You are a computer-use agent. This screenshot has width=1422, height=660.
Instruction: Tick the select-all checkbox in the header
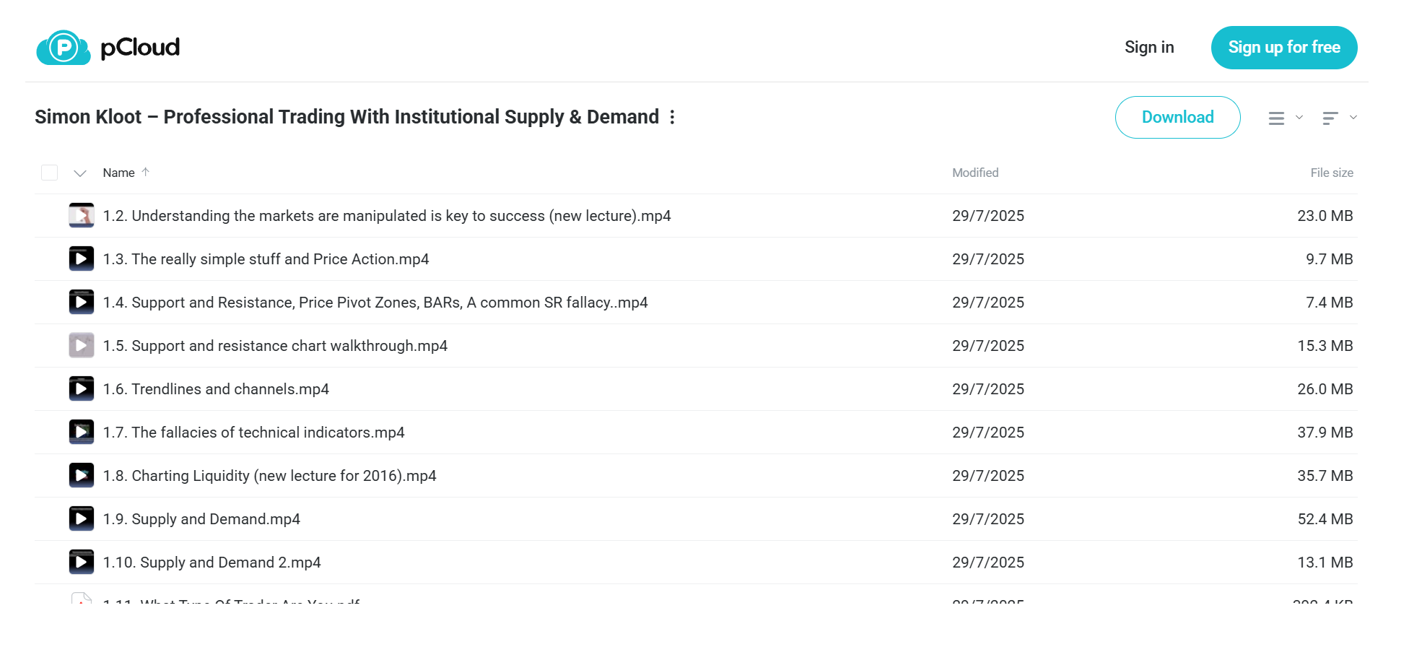click(x=50, y=173)
